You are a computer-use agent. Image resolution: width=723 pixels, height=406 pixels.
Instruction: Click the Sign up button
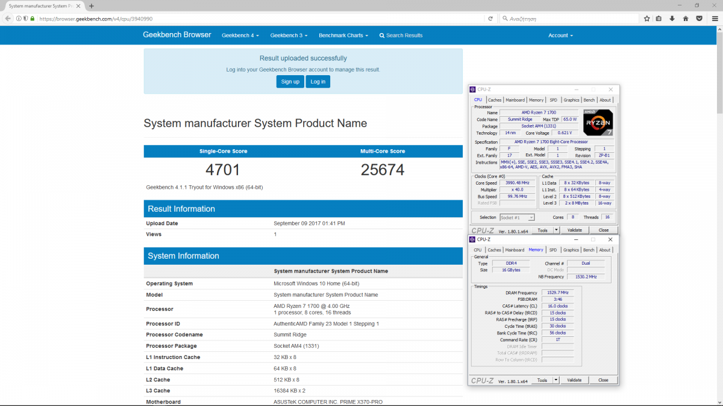[290, 82]
